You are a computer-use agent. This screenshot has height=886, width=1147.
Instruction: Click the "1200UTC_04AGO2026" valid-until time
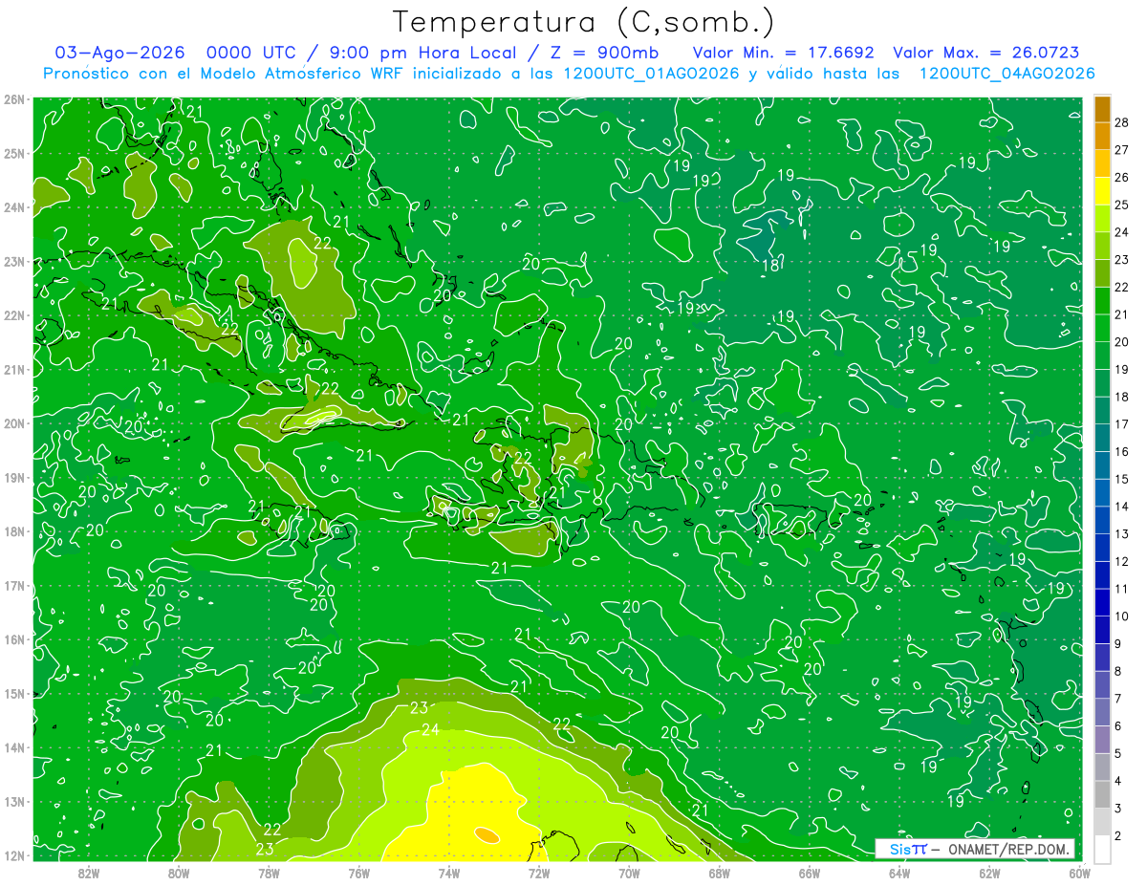coord(1007,74)
